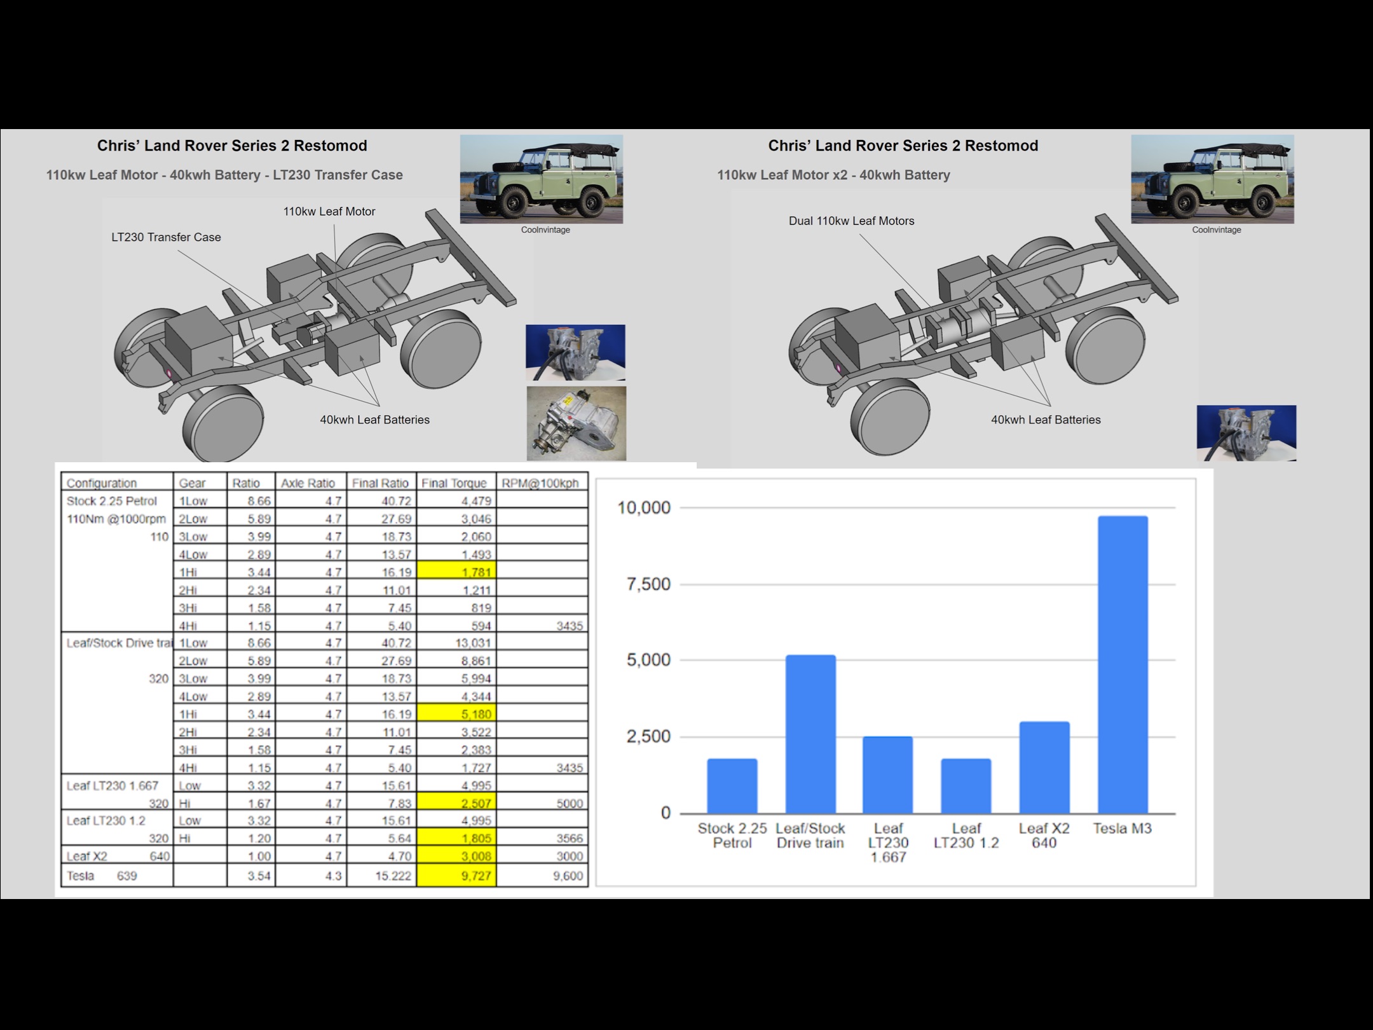Screen dimensions: 1373x1030
Task: Click the Stock 2.25 Petrol chart bar
Action: [x=732, y=786]
